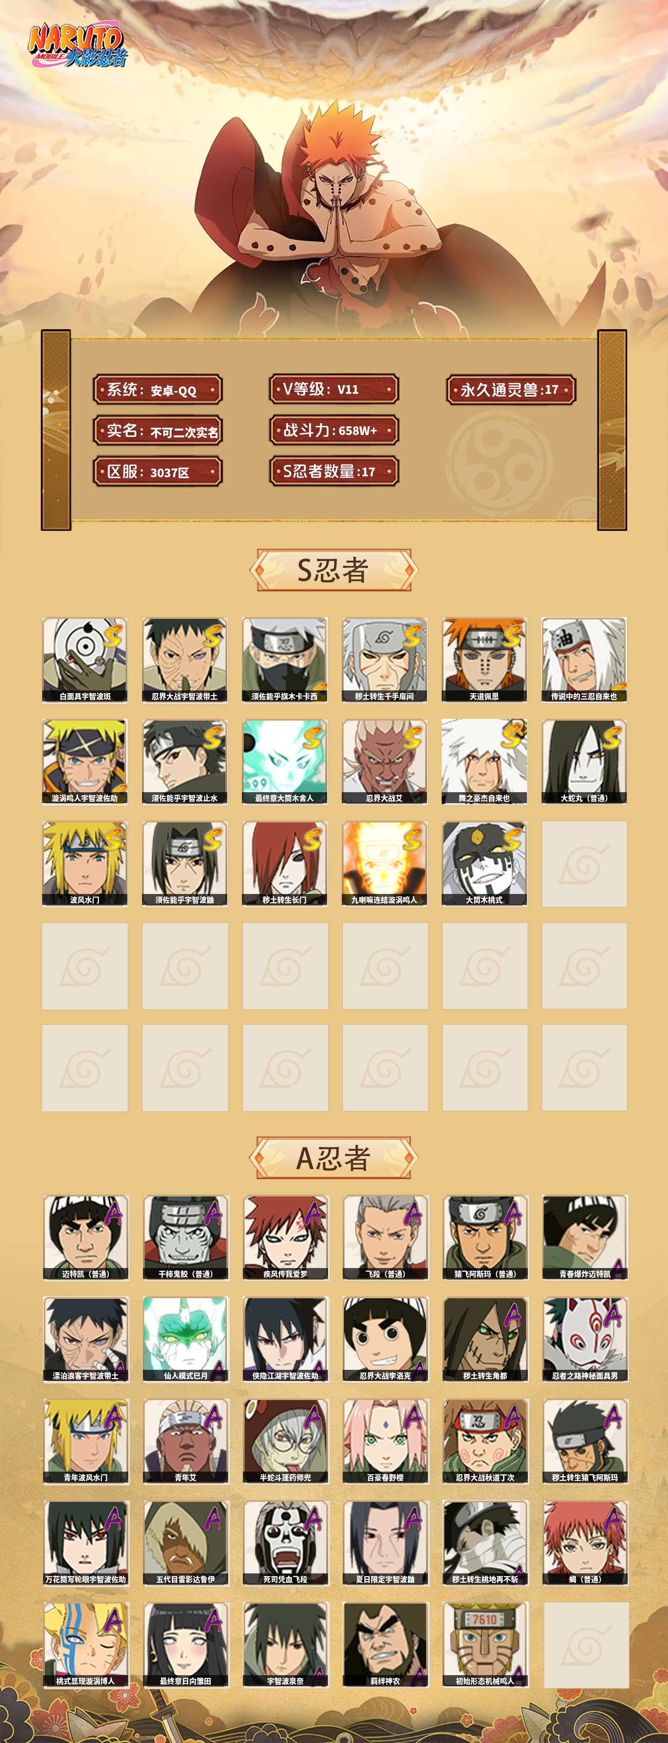Select the 仙人模式巳月 ninja icon
This screenshot has width=668, height=1743.
point(185,1339)
